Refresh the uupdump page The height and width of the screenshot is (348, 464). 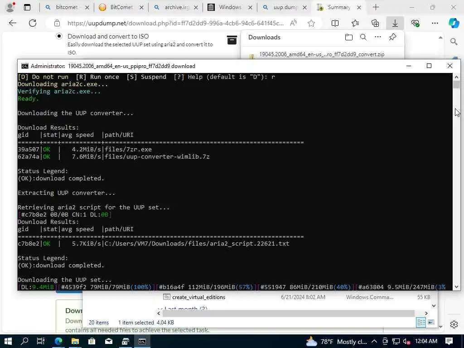tap(33, 23)
